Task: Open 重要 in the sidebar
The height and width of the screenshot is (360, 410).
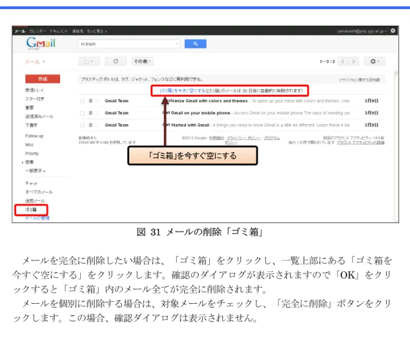Action: click(x=29, y=108)
